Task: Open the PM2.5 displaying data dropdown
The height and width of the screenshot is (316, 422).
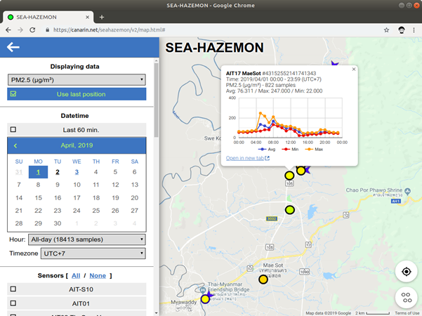Action: tap(77, 79)
